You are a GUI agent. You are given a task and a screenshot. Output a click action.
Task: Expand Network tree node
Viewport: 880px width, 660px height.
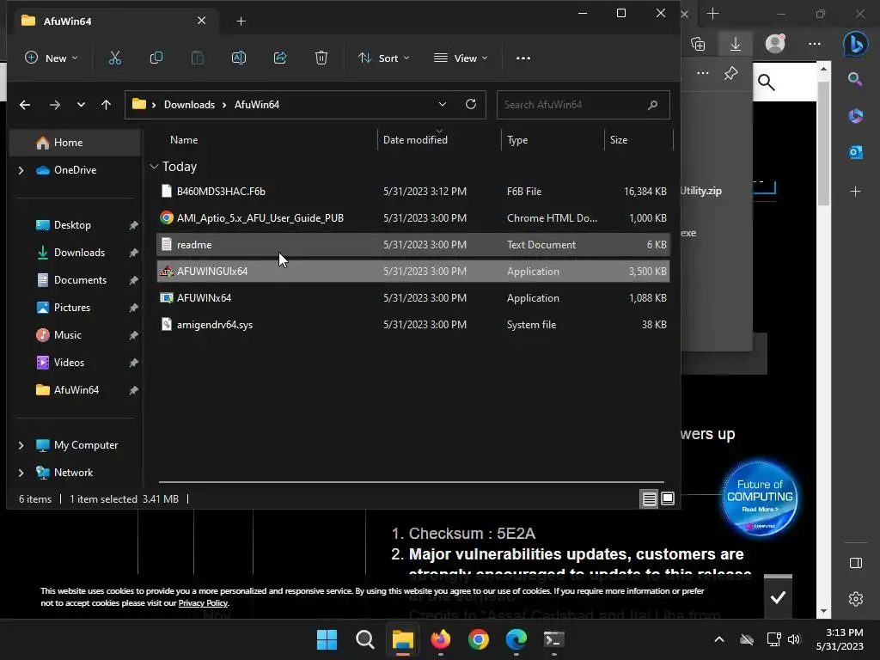tap(21, 473)
